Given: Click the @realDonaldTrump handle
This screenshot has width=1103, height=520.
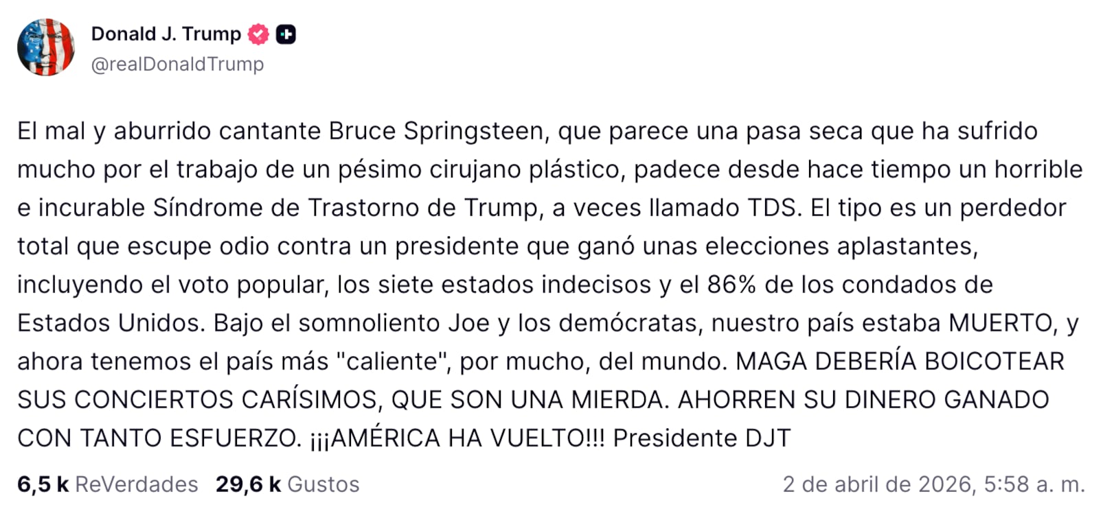Looking at the screenshot, I should coord(175,64).
